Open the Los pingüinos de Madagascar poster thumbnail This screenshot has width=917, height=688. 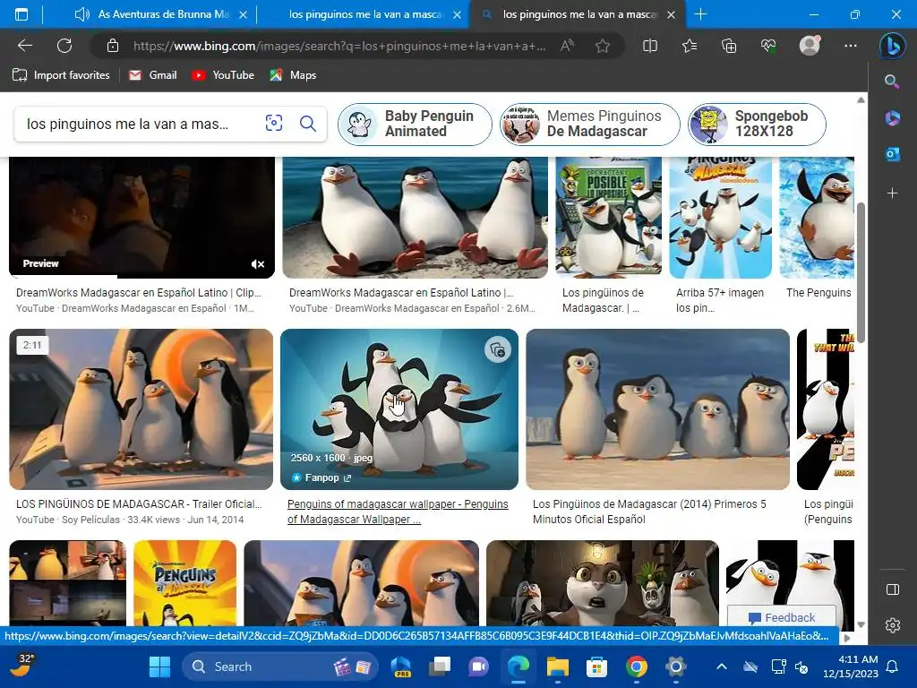pos(608,217)
